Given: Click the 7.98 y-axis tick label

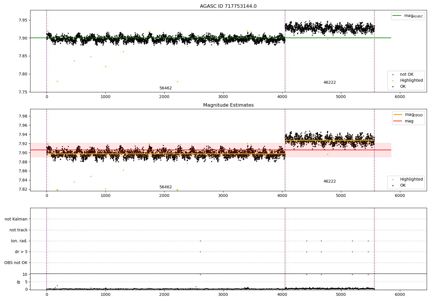Looking at the screenshot, I should (x=23, y=116).
